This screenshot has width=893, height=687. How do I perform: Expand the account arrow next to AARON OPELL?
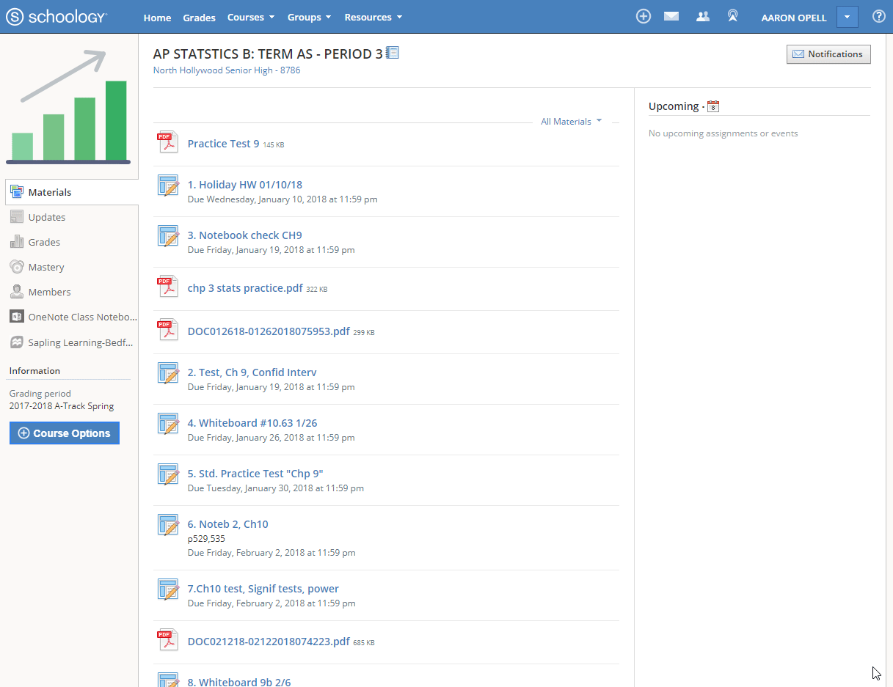click(847, 17)
